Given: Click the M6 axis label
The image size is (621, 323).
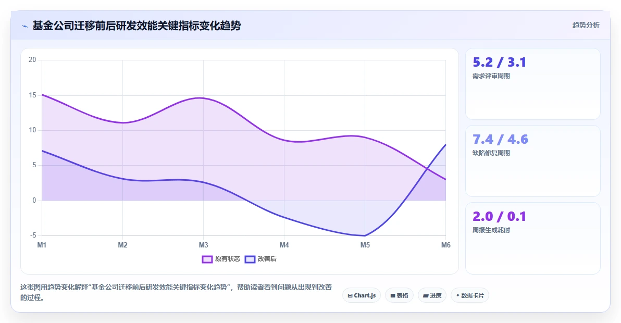Looking at the screenshot, I should [x=445, y=245].
